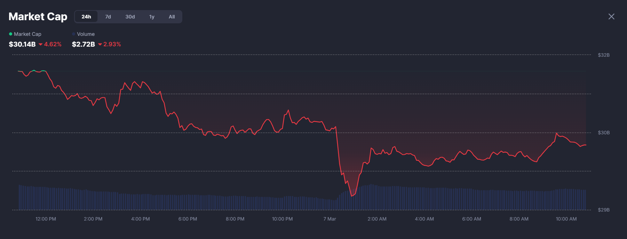Click the 10:00 AM x-axis label
The image size is (627, 239).
[x=566, y=219]
